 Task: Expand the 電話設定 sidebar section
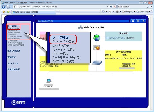point(11,57)
